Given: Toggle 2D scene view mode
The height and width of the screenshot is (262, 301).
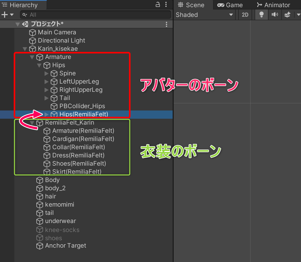Looking at the screenshot, I should click(x=245, y=15).
